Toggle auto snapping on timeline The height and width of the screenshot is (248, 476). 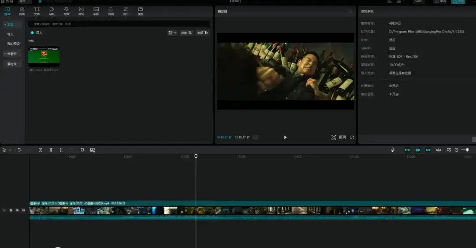click(418, 150)
